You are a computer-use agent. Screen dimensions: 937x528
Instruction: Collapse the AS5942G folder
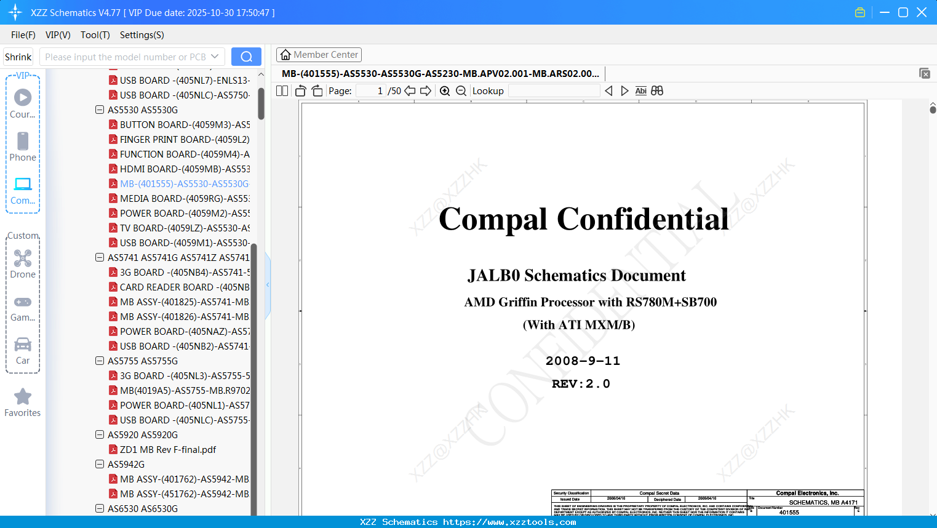coord(100,464)
